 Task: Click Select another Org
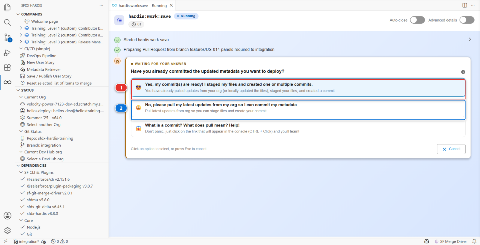[43, 125]
